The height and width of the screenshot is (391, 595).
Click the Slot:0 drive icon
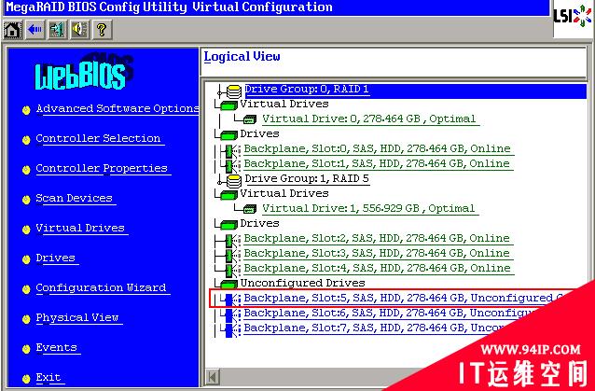point(230,151)
